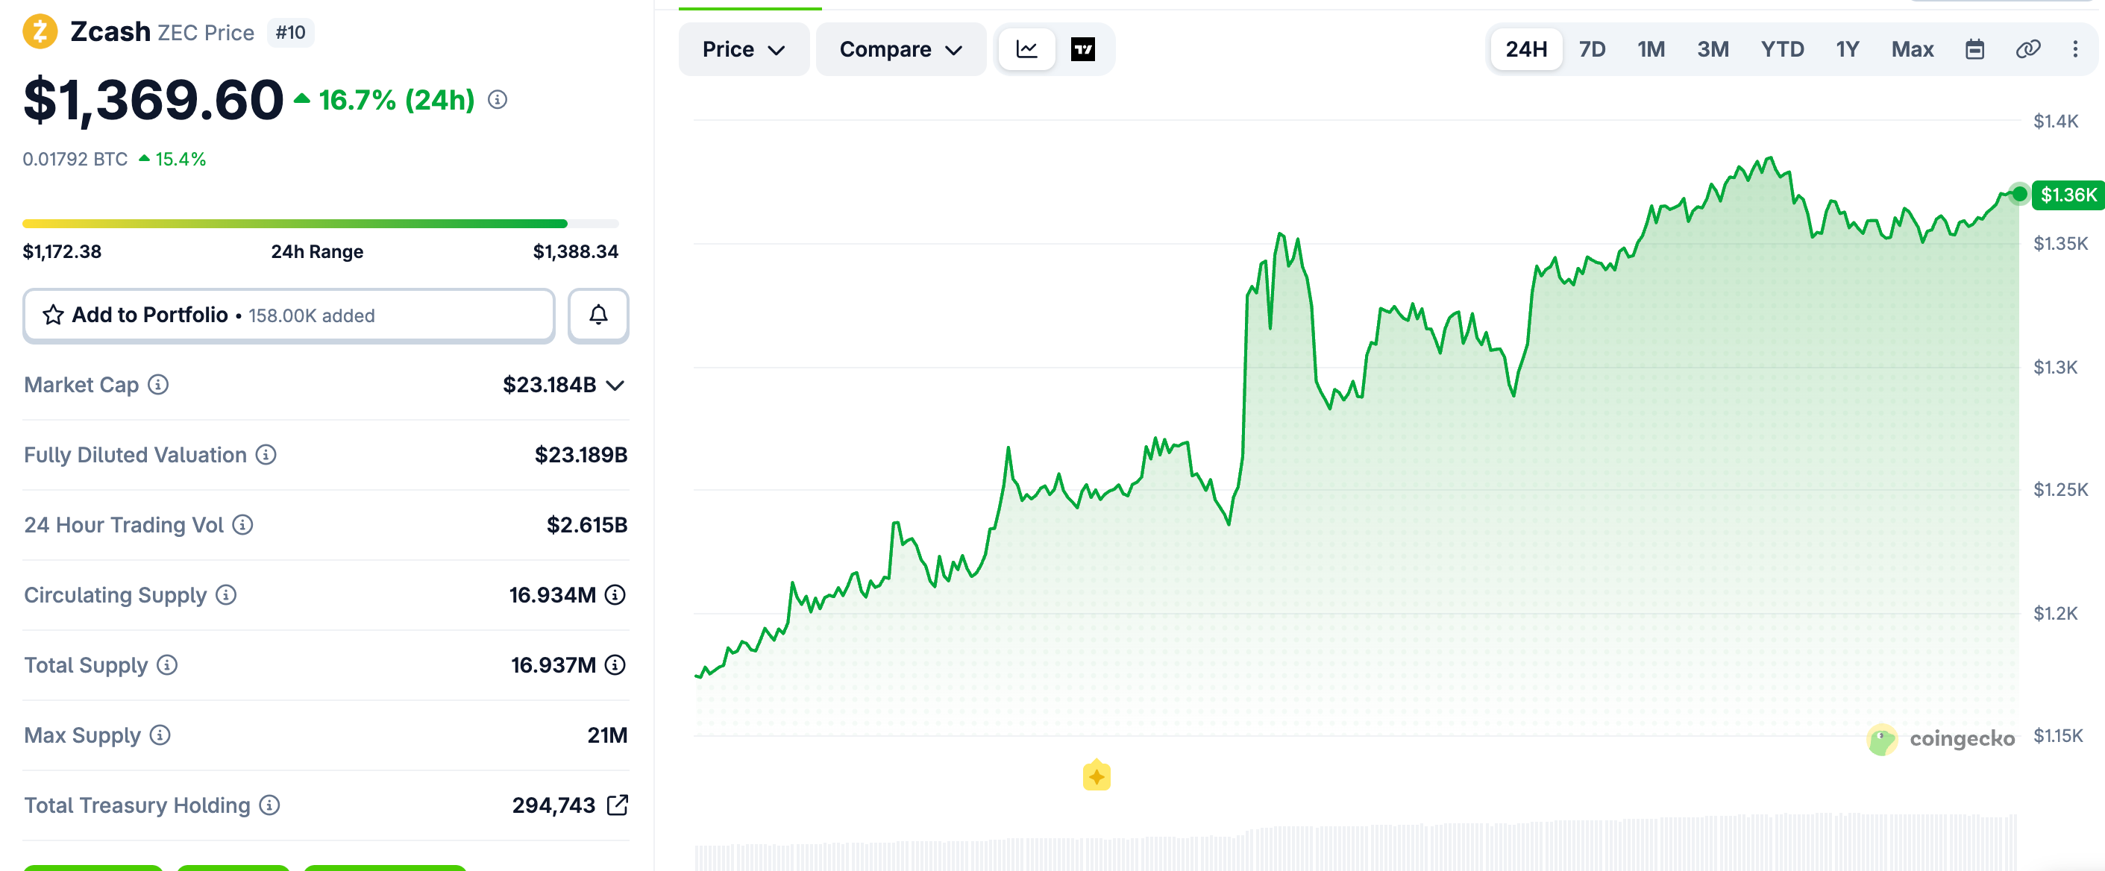Click the $1.4K axis label
This screenshot has width=2105, height=871.
coord(2055,122)
